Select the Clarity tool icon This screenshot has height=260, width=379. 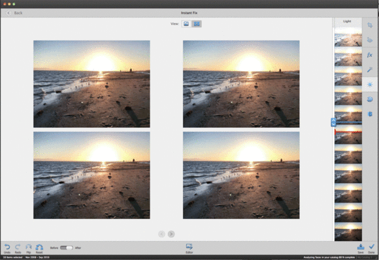point(370,114)
